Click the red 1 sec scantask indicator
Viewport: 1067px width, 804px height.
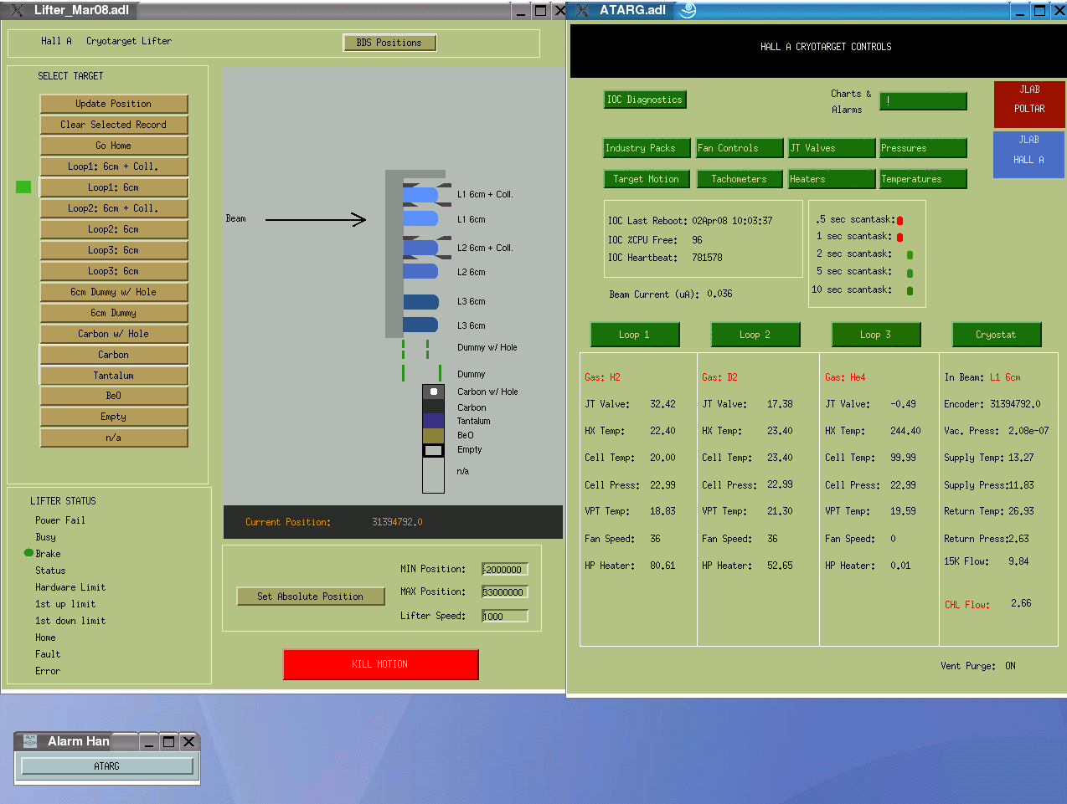[x=900, y=238]
